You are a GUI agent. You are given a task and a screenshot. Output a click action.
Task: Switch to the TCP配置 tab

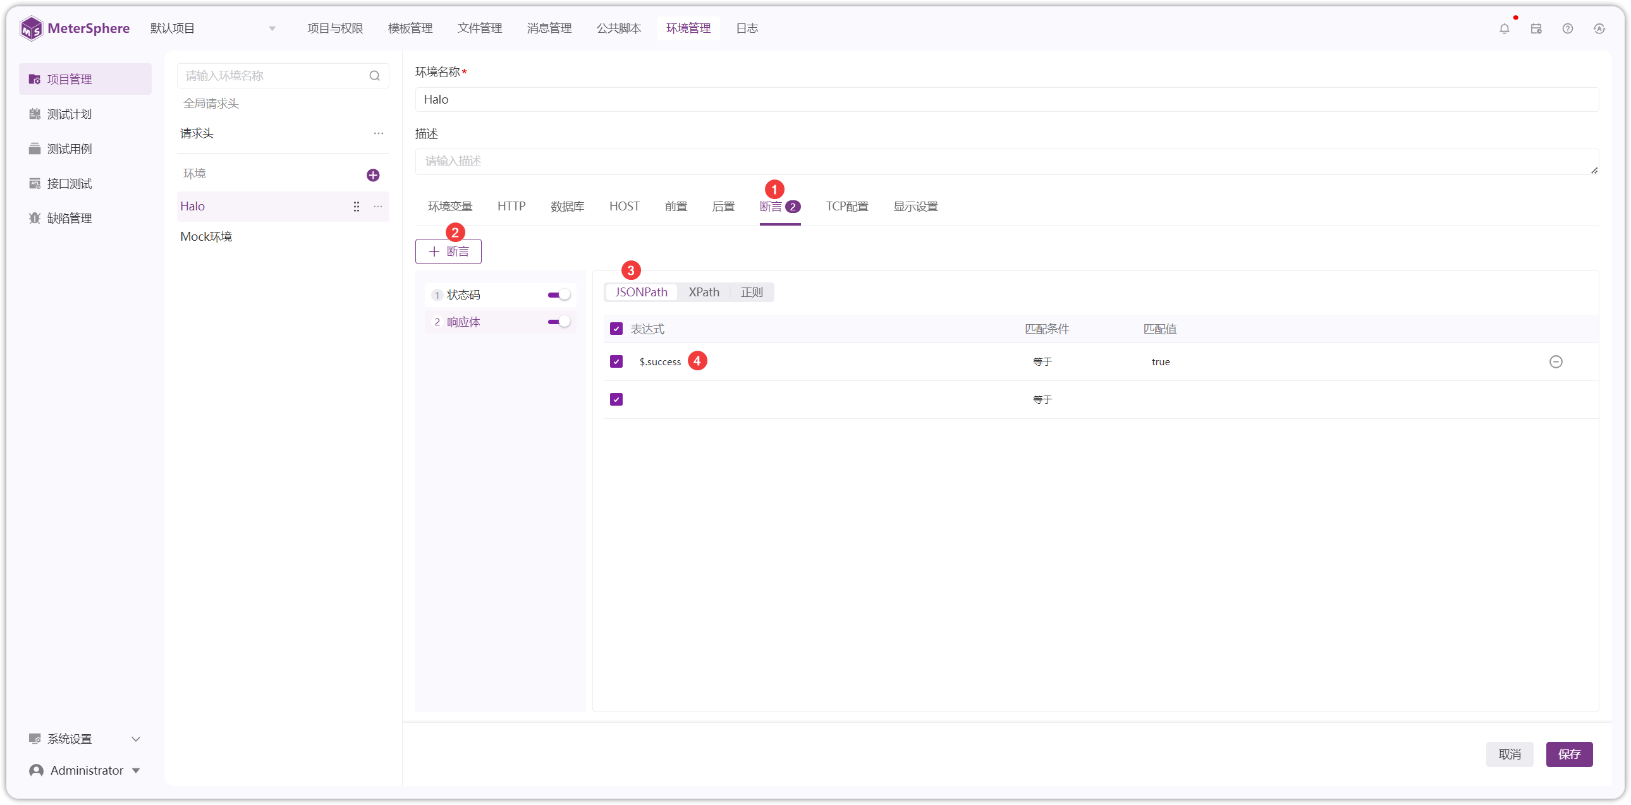pos(846,207)
